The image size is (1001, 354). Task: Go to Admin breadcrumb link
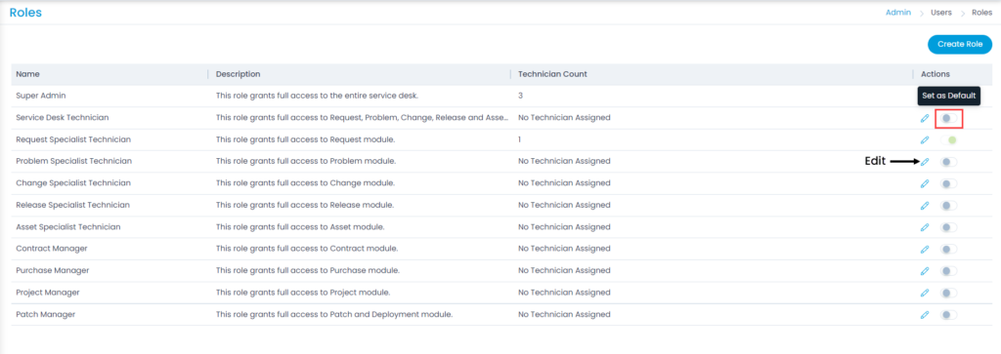tap(898, 12)
